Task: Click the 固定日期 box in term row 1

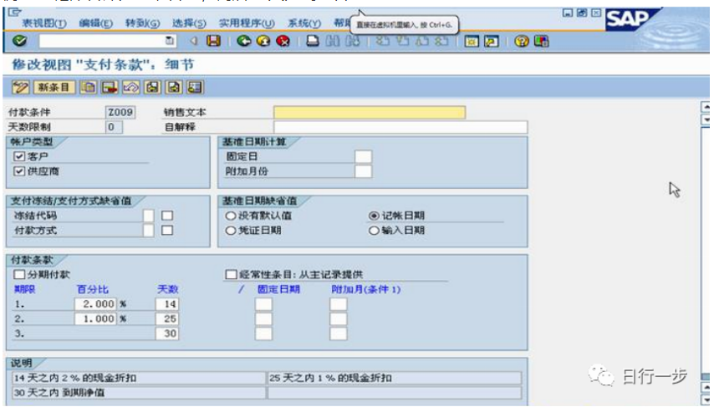Action: tap(263, 304)
